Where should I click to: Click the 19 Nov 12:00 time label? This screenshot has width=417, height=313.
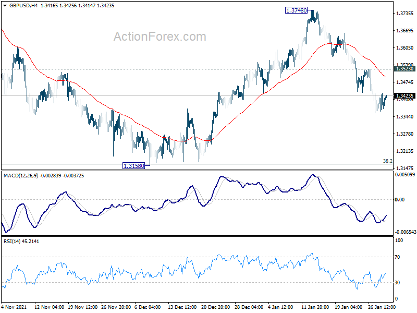tap(83, 307)
